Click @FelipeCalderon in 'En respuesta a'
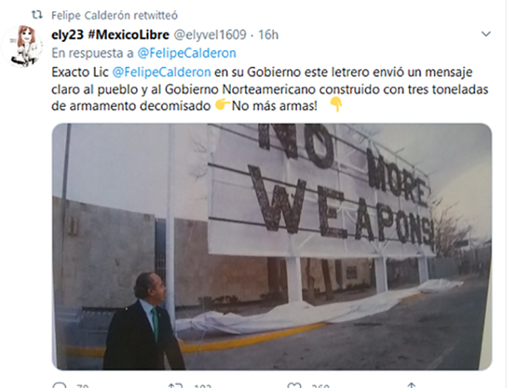 pyautogui.click(x=186, y=53)
